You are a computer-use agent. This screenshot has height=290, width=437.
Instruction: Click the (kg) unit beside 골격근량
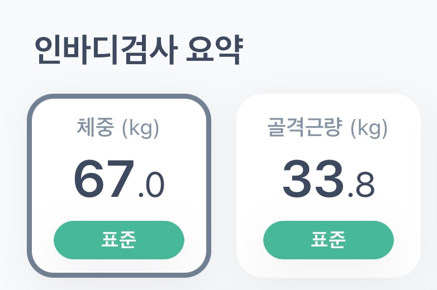[368, 129]
